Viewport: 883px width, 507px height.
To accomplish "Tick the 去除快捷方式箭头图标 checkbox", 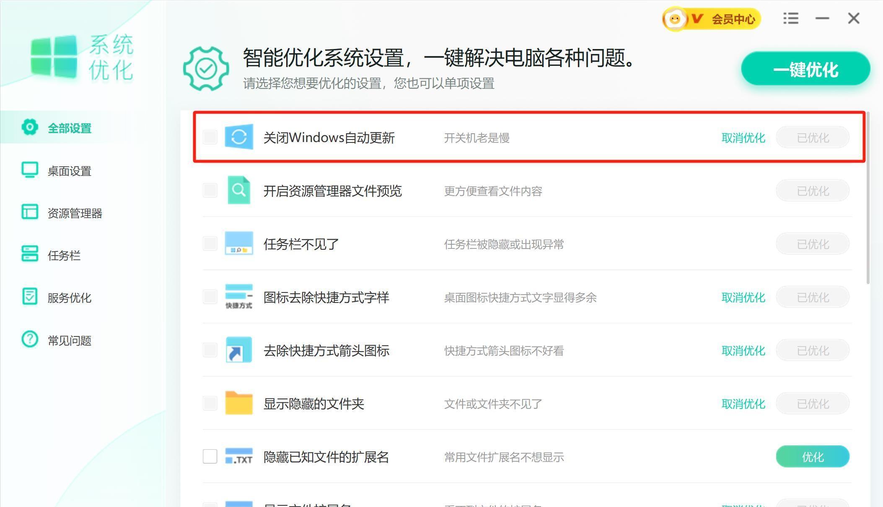I will tap(210, 350).
